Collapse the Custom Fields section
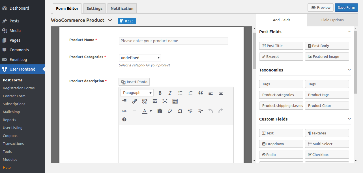Image resolution: width=363 pixels, height=173 pixels. point(349,119)
